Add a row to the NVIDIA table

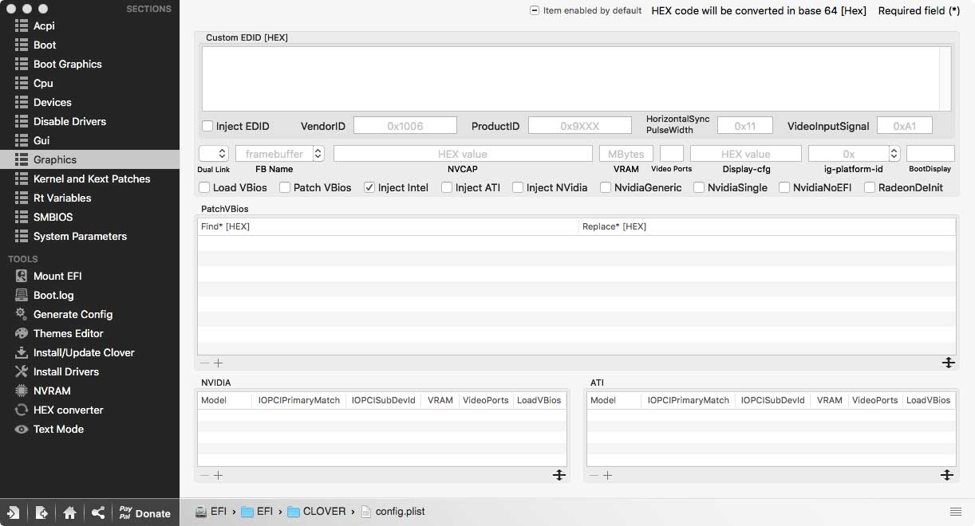(x=219, y=475)
